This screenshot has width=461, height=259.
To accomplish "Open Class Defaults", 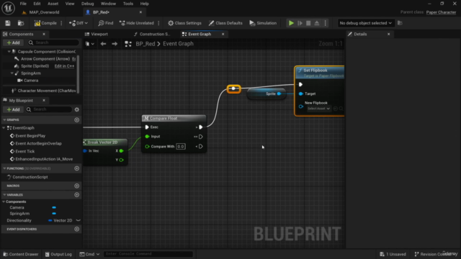I will [225, 23].
